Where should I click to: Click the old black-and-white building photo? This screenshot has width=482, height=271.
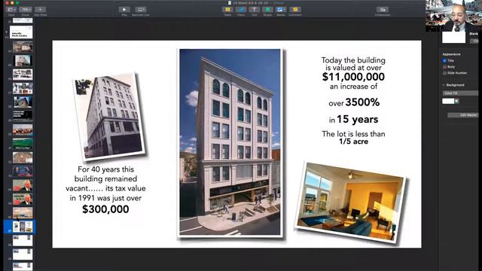coord(110,116)
